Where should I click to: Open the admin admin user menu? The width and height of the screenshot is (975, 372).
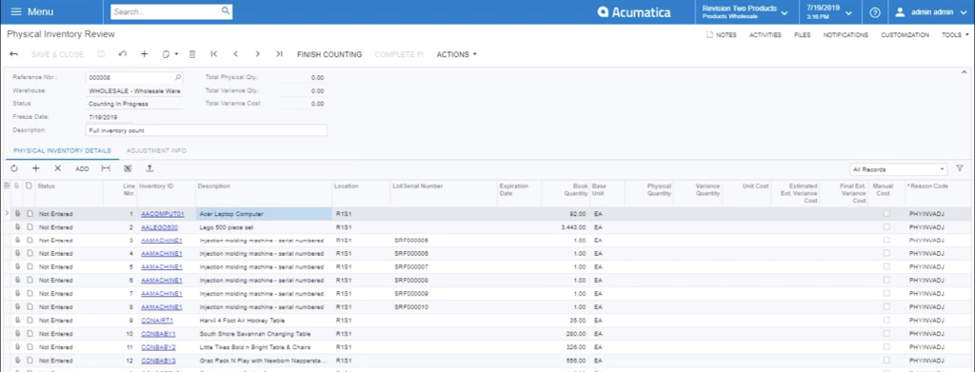930,11
